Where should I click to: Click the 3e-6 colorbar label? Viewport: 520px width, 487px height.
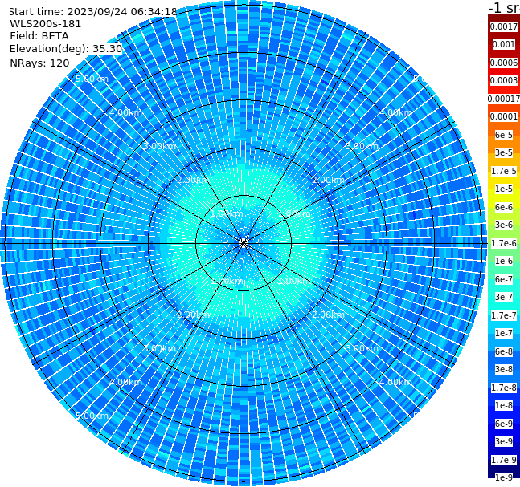click(x=504, y=225)
